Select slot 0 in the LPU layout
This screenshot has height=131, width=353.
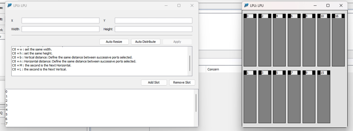coord(250,41)
